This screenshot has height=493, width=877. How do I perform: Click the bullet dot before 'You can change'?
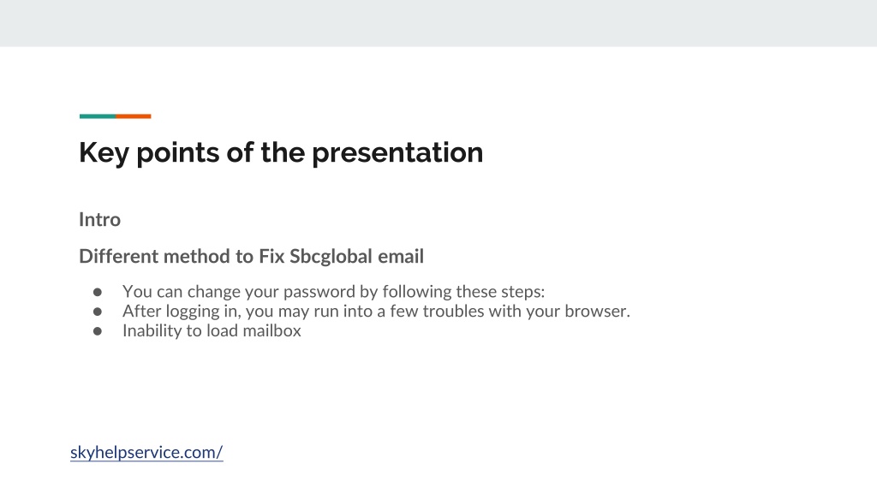98,293
